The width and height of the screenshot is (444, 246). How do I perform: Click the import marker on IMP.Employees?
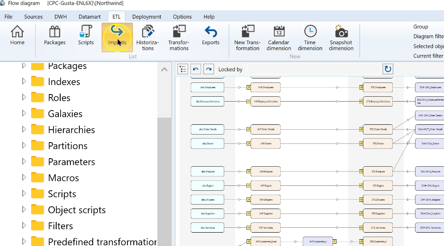coord(249,87)
